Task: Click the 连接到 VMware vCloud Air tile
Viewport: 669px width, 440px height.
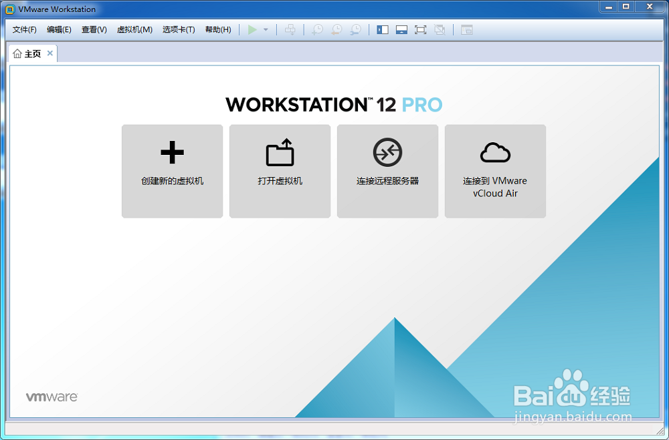Action: tap(495, 171)
